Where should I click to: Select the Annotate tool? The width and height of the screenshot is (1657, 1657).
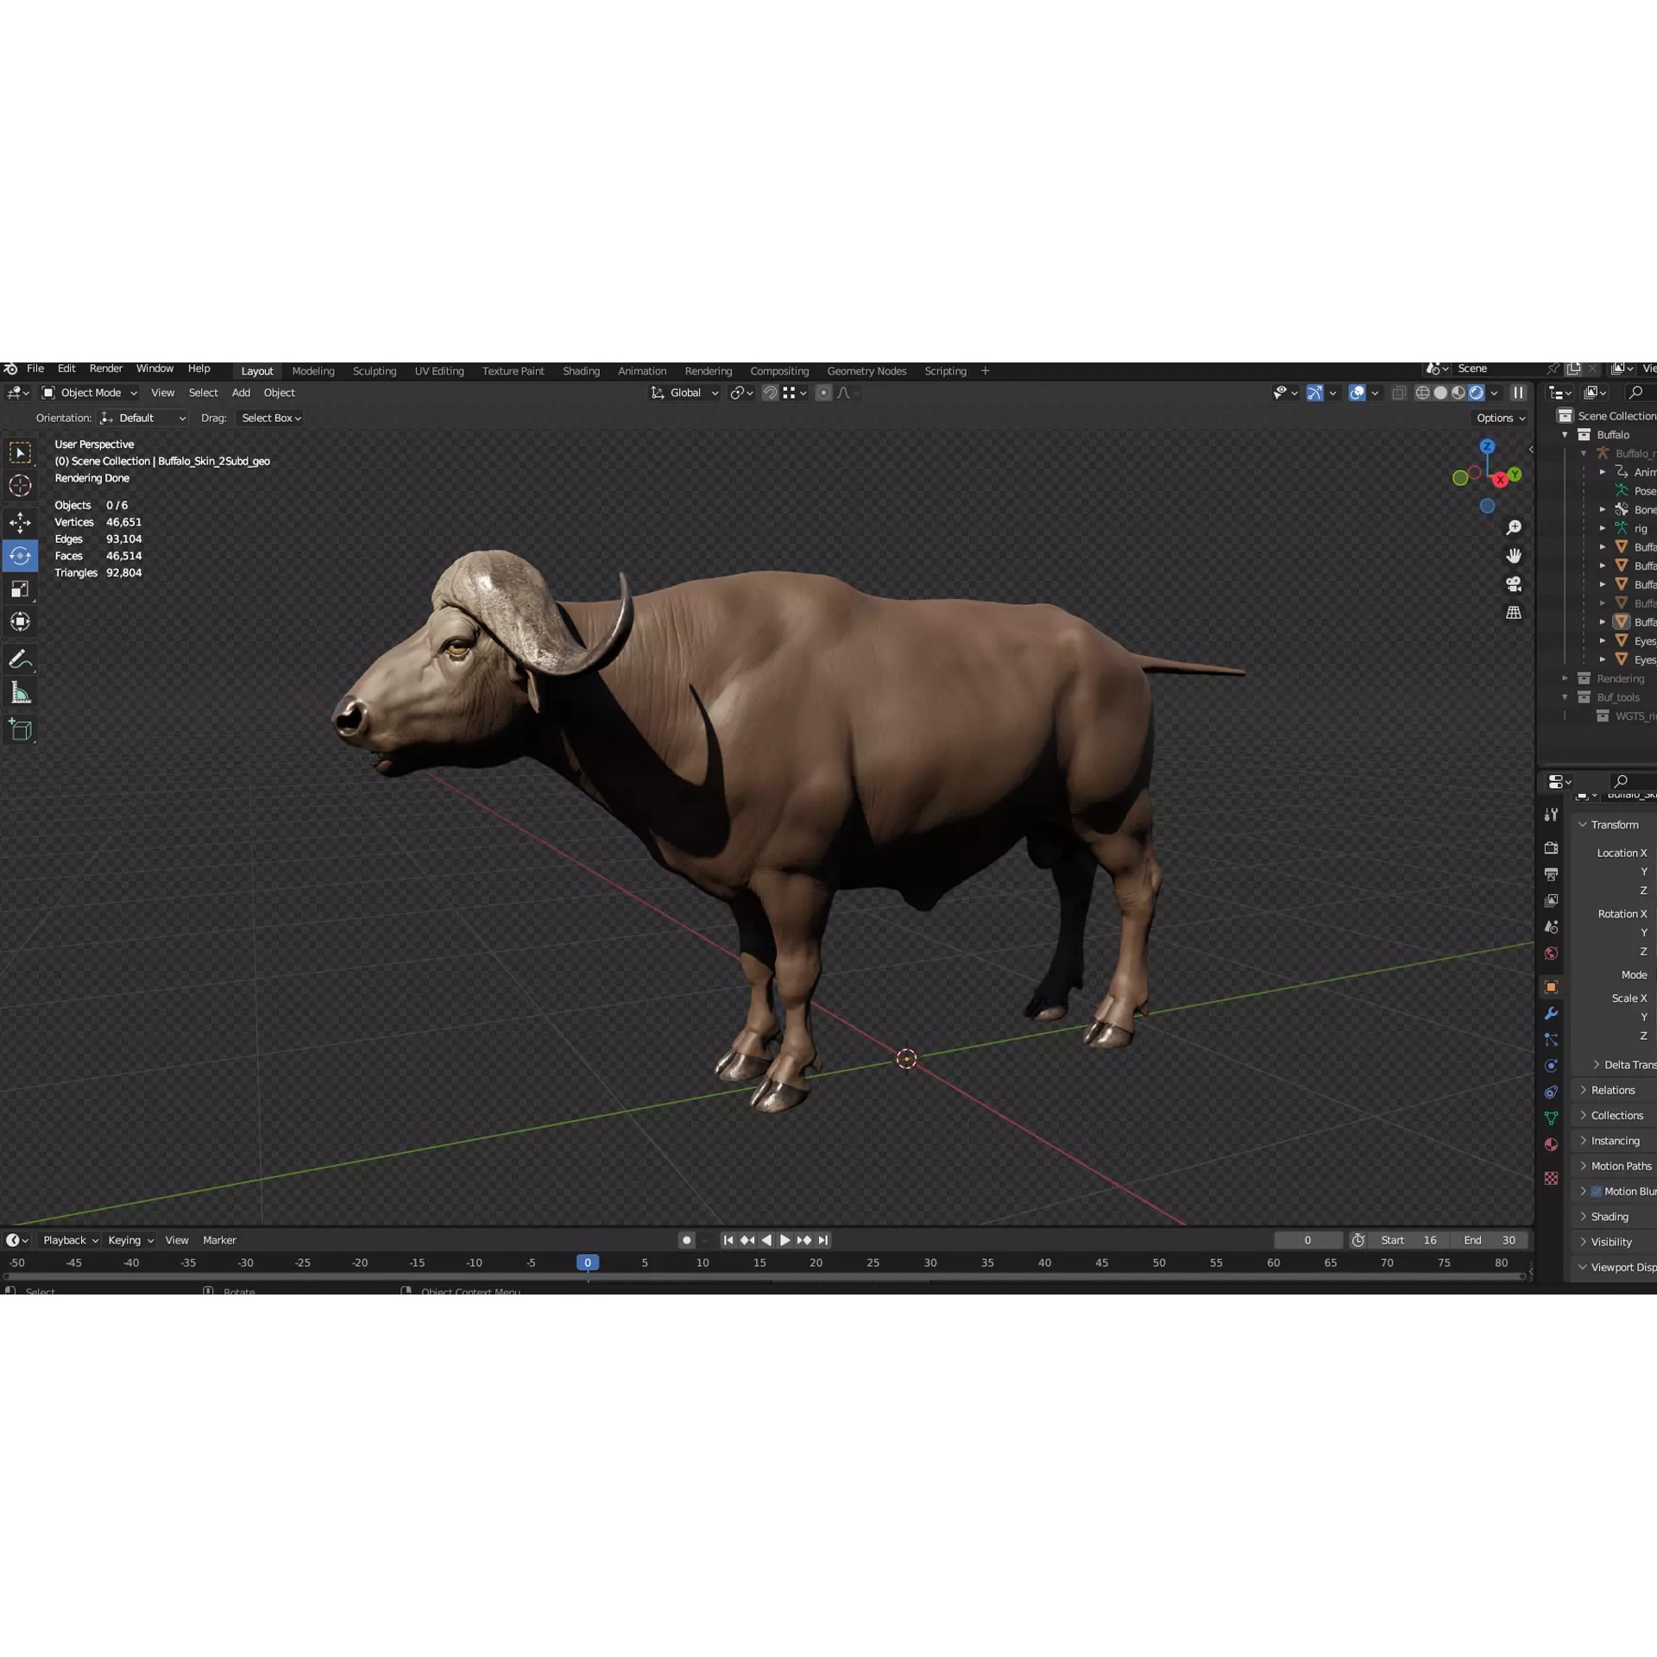point(20,658)
